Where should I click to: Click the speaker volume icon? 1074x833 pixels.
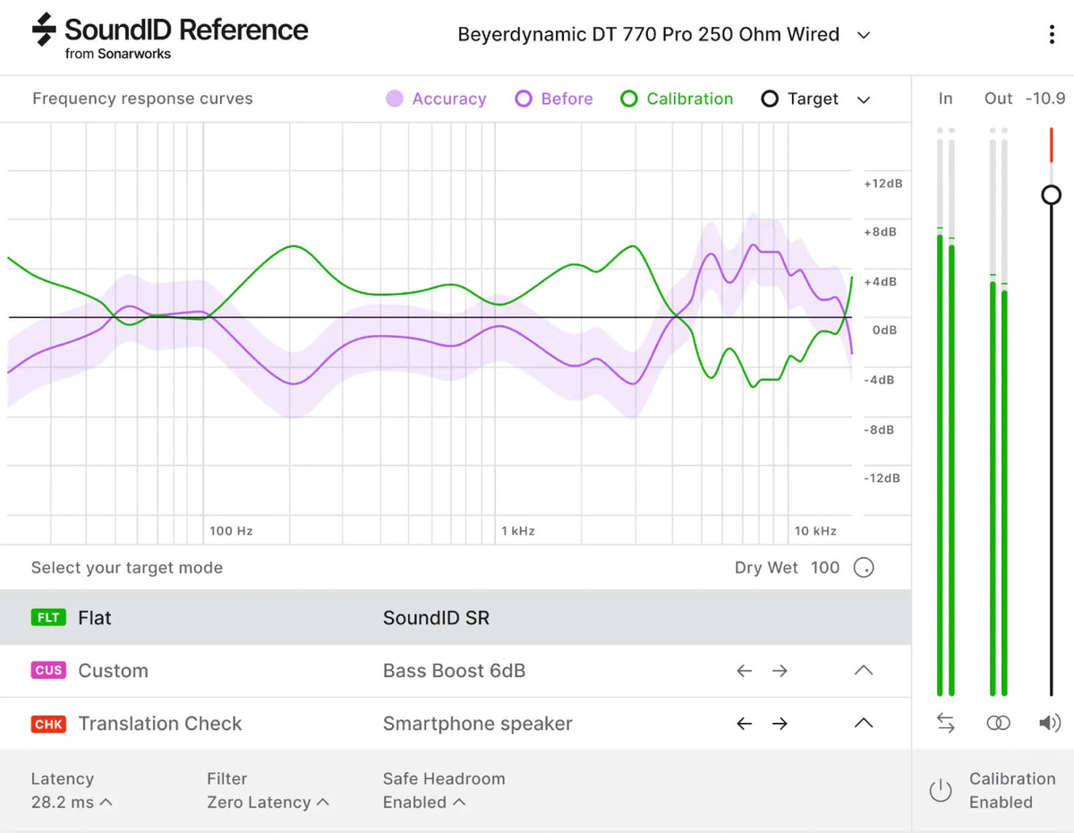(x=1050, y=723)
